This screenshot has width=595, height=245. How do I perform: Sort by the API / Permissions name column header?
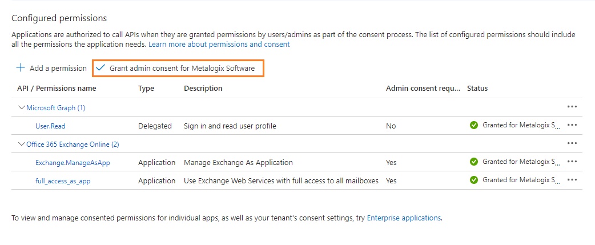click(x=57, y=89)
